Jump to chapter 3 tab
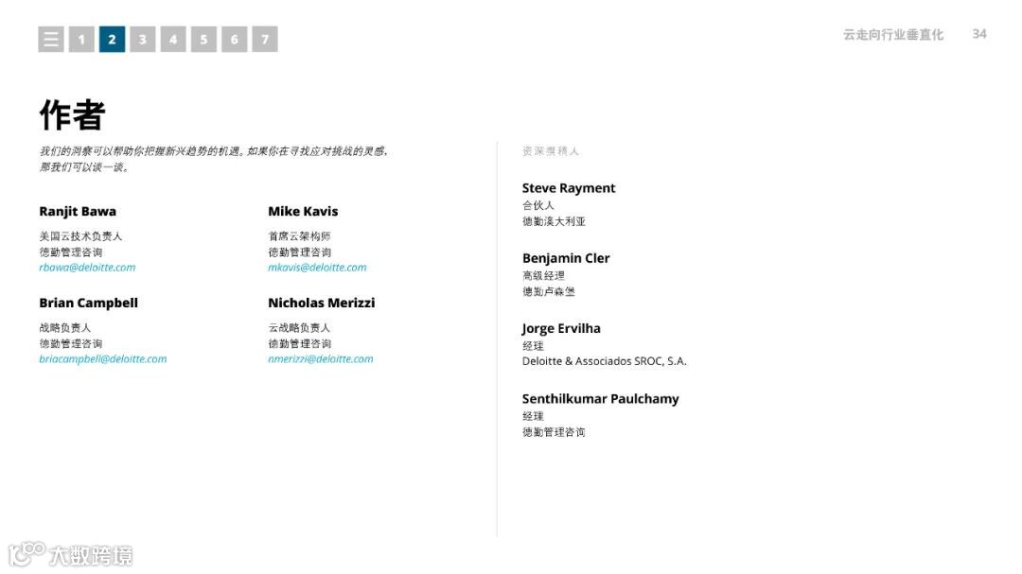Viewport: 1022px width, 574px height. click(x=143, y=39)
